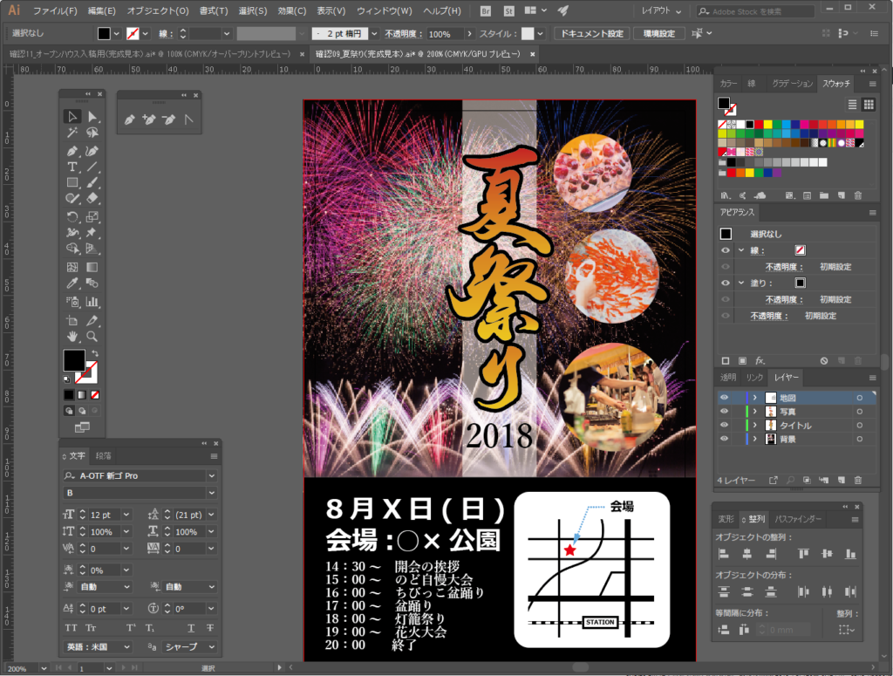Toggle visibility of the 塗り appearance attribute
Screen dimensions: 893x676
[x=725, y=283]
